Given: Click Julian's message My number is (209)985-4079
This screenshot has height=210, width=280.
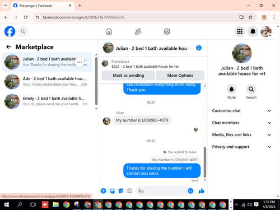Looking at the screenshot, I should [142, 120].
